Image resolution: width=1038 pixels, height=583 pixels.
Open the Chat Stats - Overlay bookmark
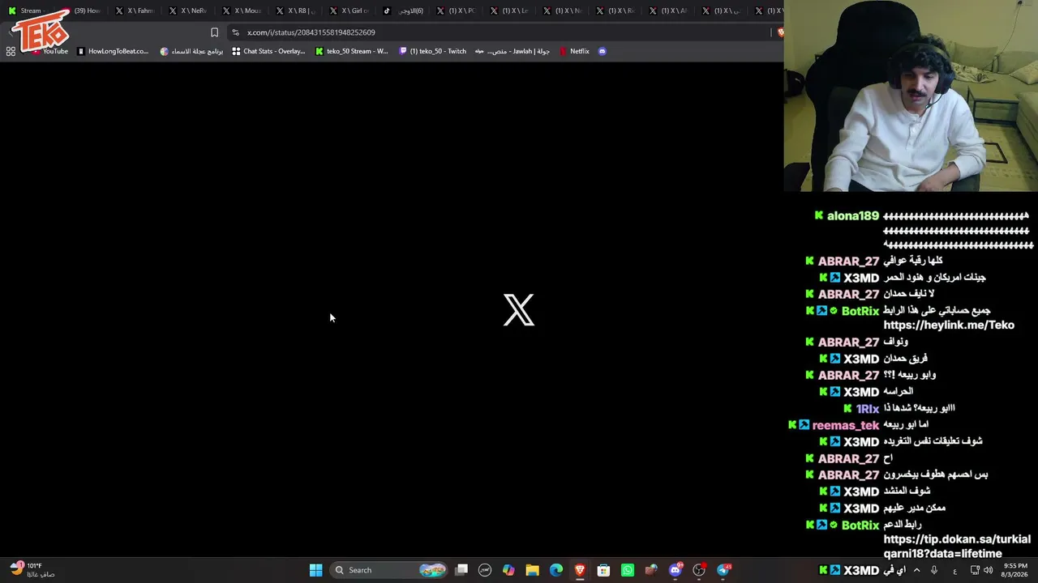(x=268, y=51)
